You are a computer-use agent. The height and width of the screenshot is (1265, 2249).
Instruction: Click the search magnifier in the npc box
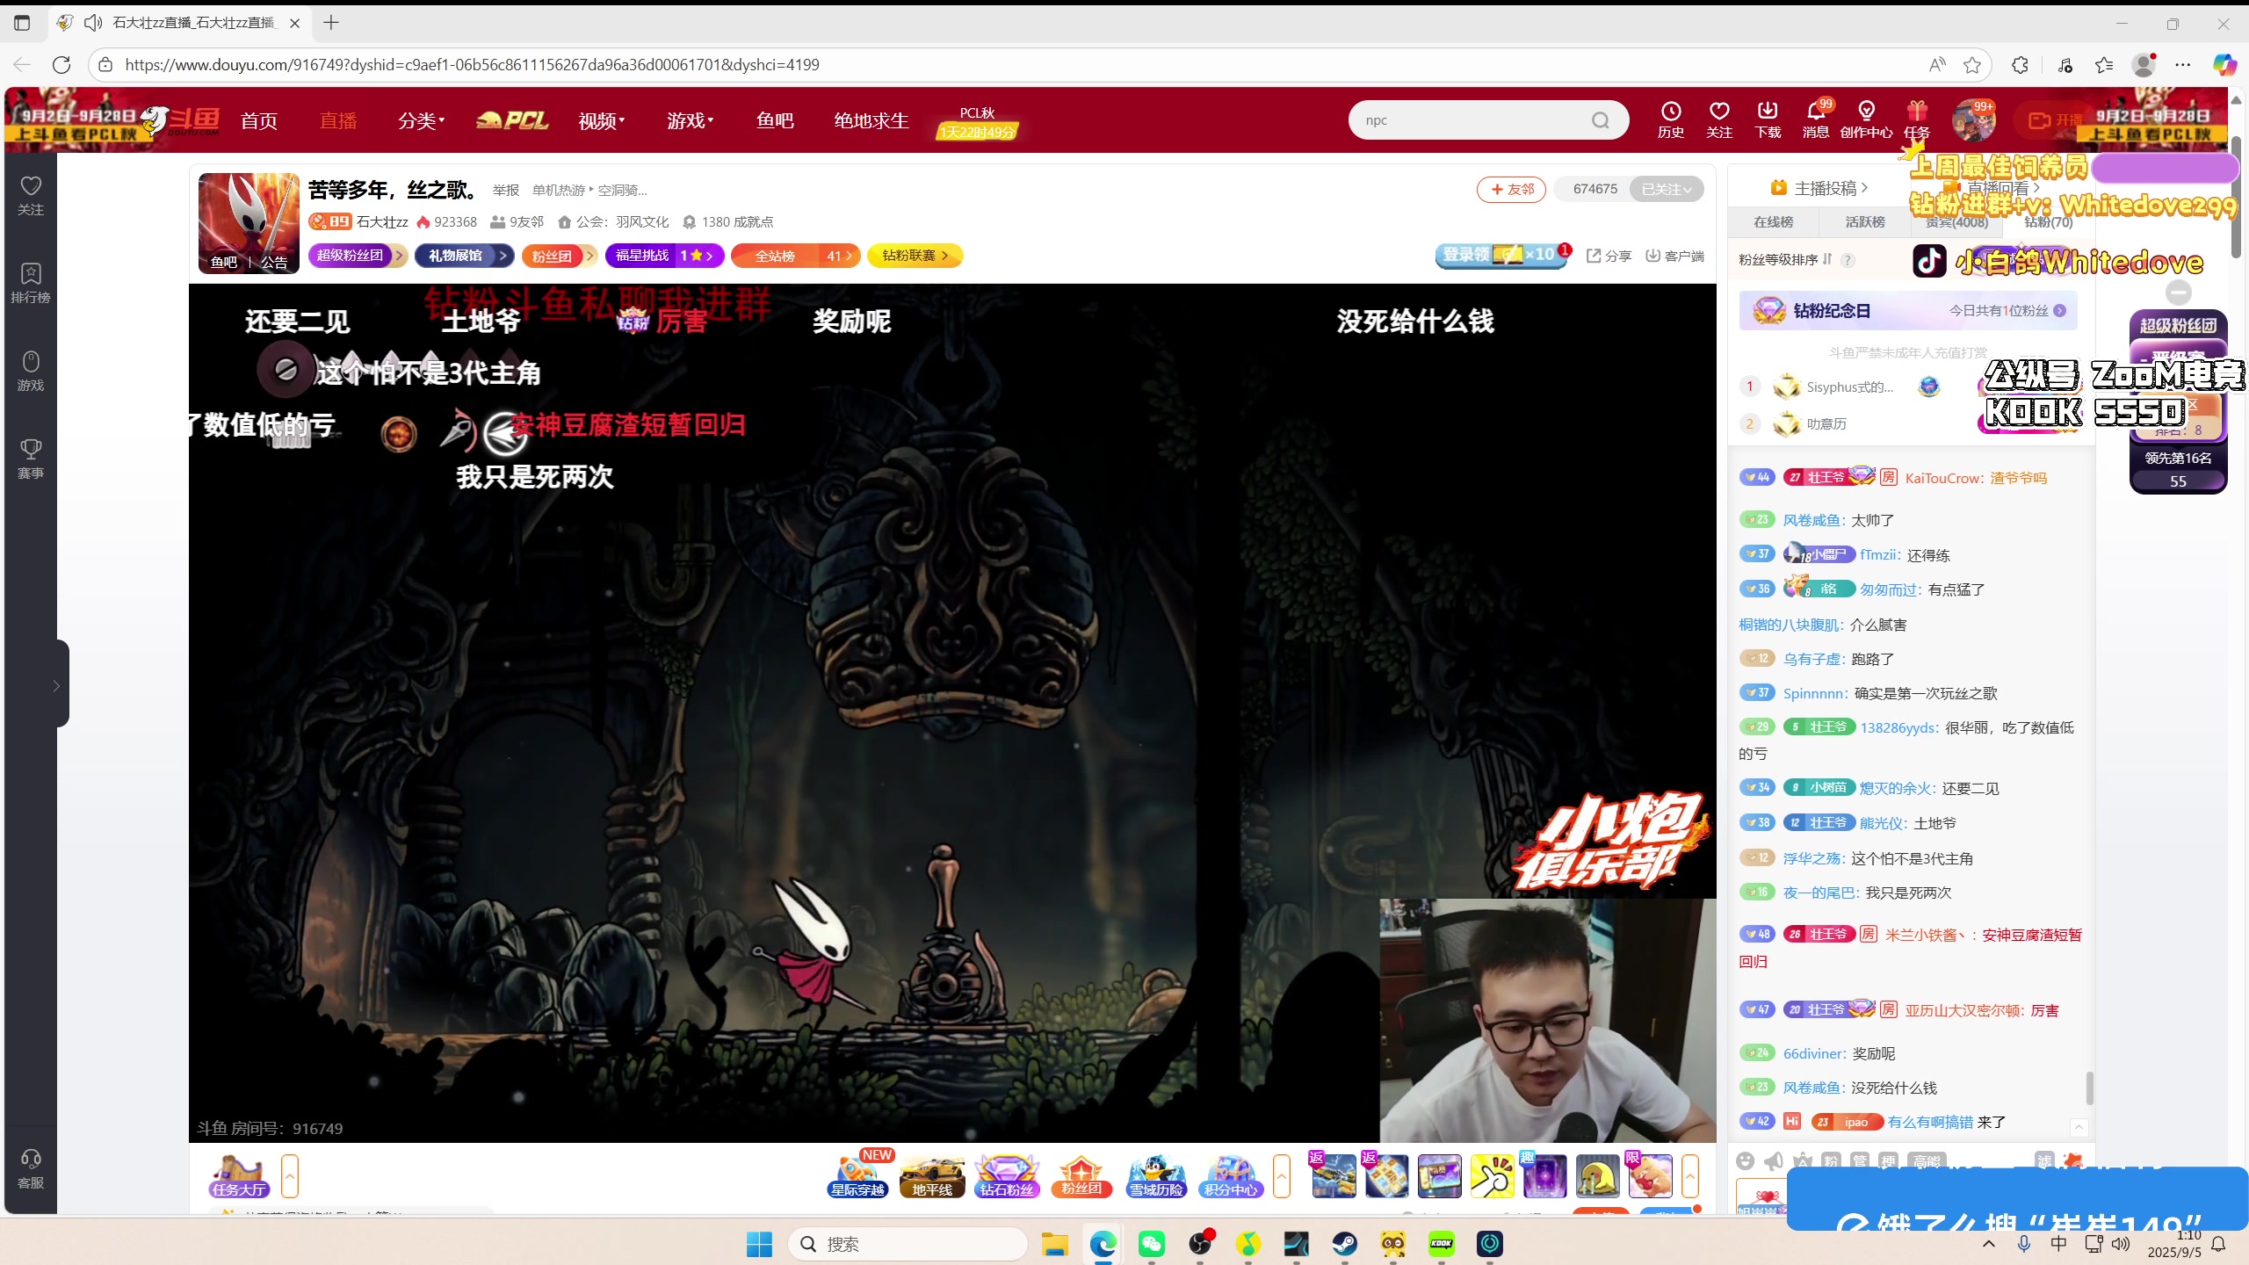(1600, 120)
